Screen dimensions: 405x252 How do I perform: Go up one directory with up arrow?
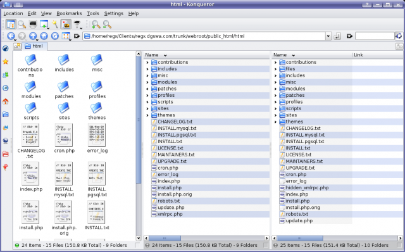point(33,36)
